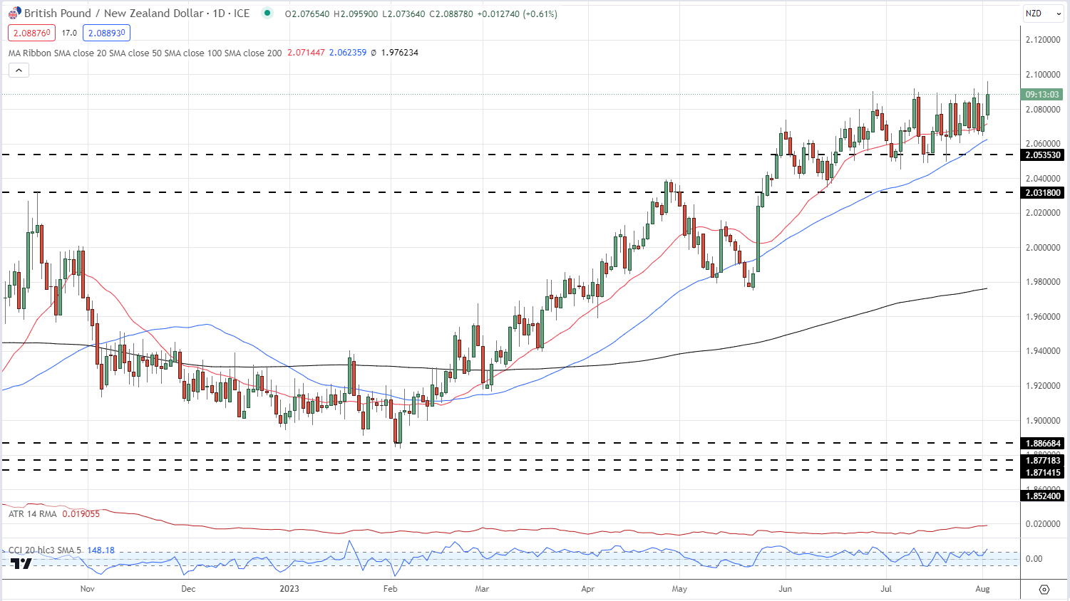This screenshot has width=1070, height=601.
Task: Click the spread value 17.0
Action: coord(69,33)
